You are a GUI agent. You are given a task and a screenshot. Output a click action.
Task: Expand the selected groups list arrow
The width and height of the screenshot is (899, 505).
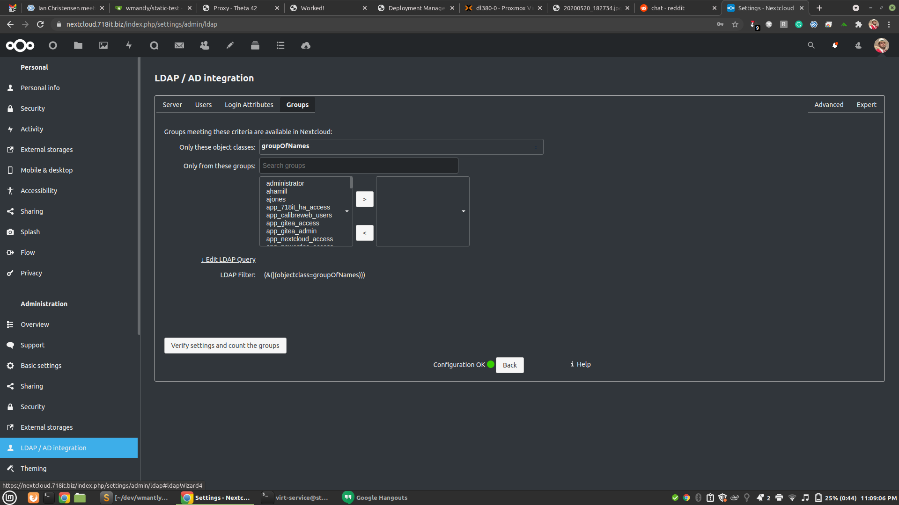(x=464, y=211)
